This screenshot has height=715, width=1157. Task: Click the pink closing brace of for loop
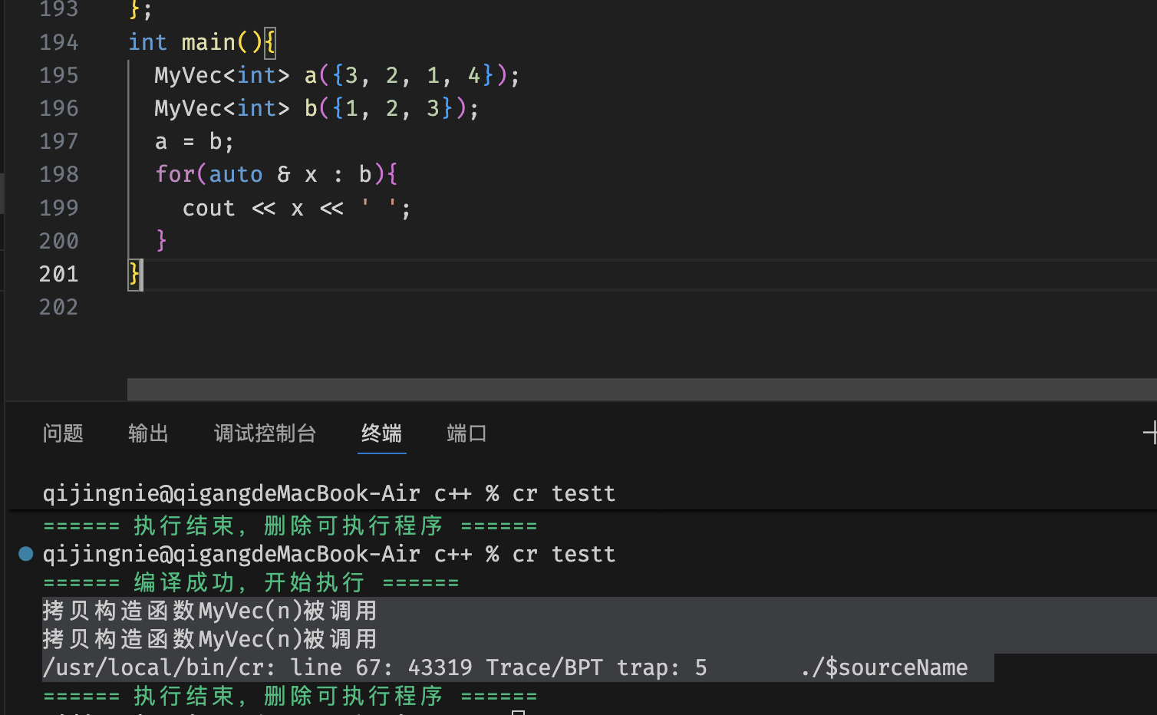161,240
